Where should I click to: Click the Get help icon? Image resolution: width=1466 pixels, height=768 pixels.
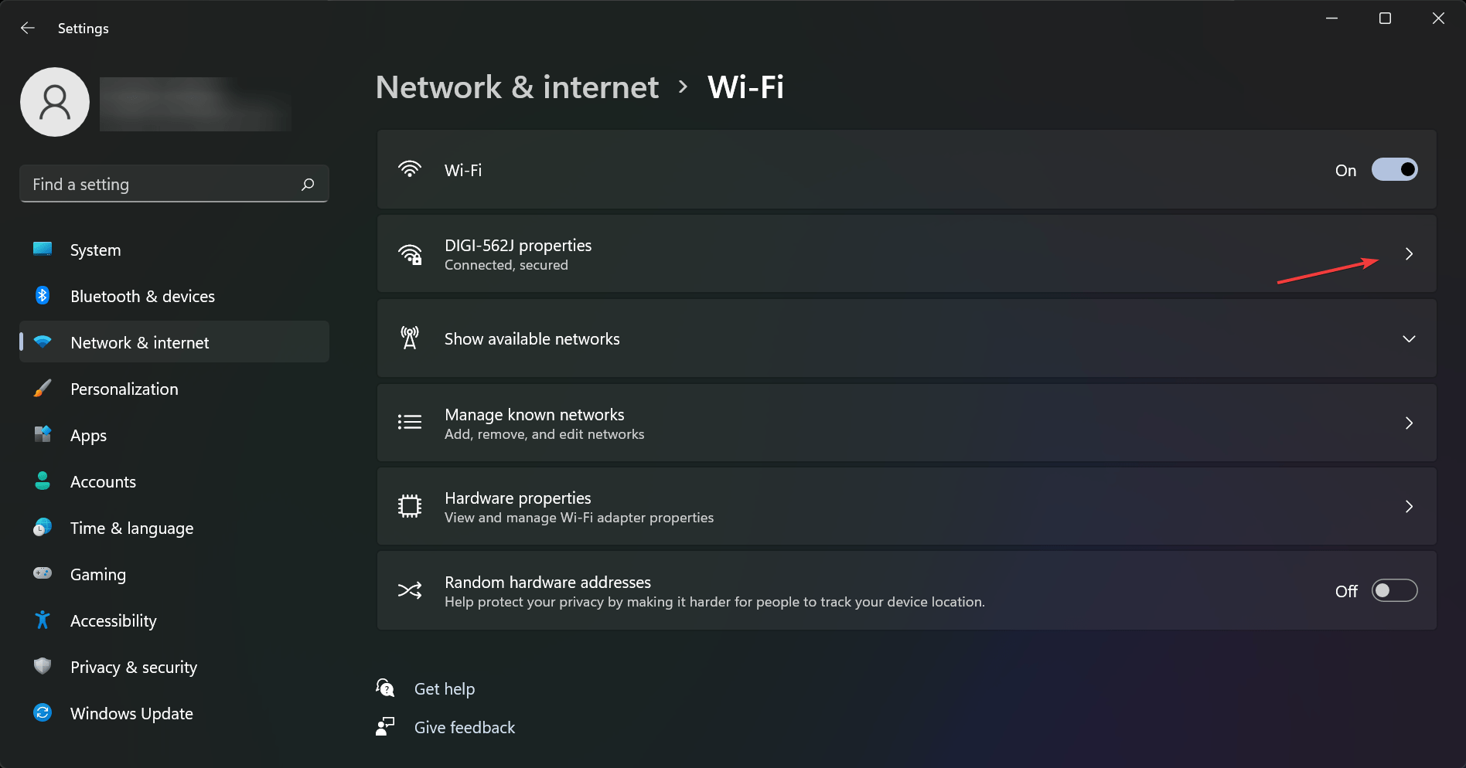coord(385,688)
